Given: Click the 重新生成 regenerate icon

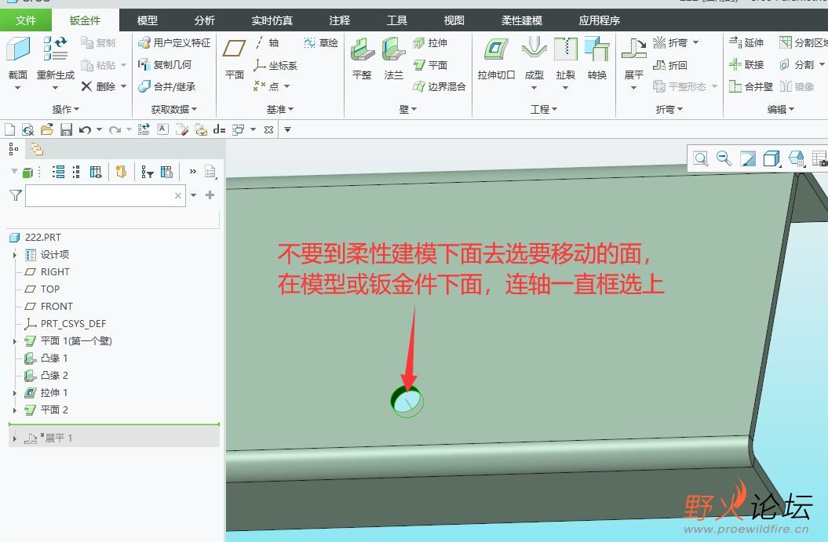Looking at the screenshot, I should 55,49.
